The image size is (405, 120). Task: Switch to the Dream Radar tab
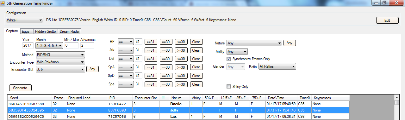click(70, 31)
